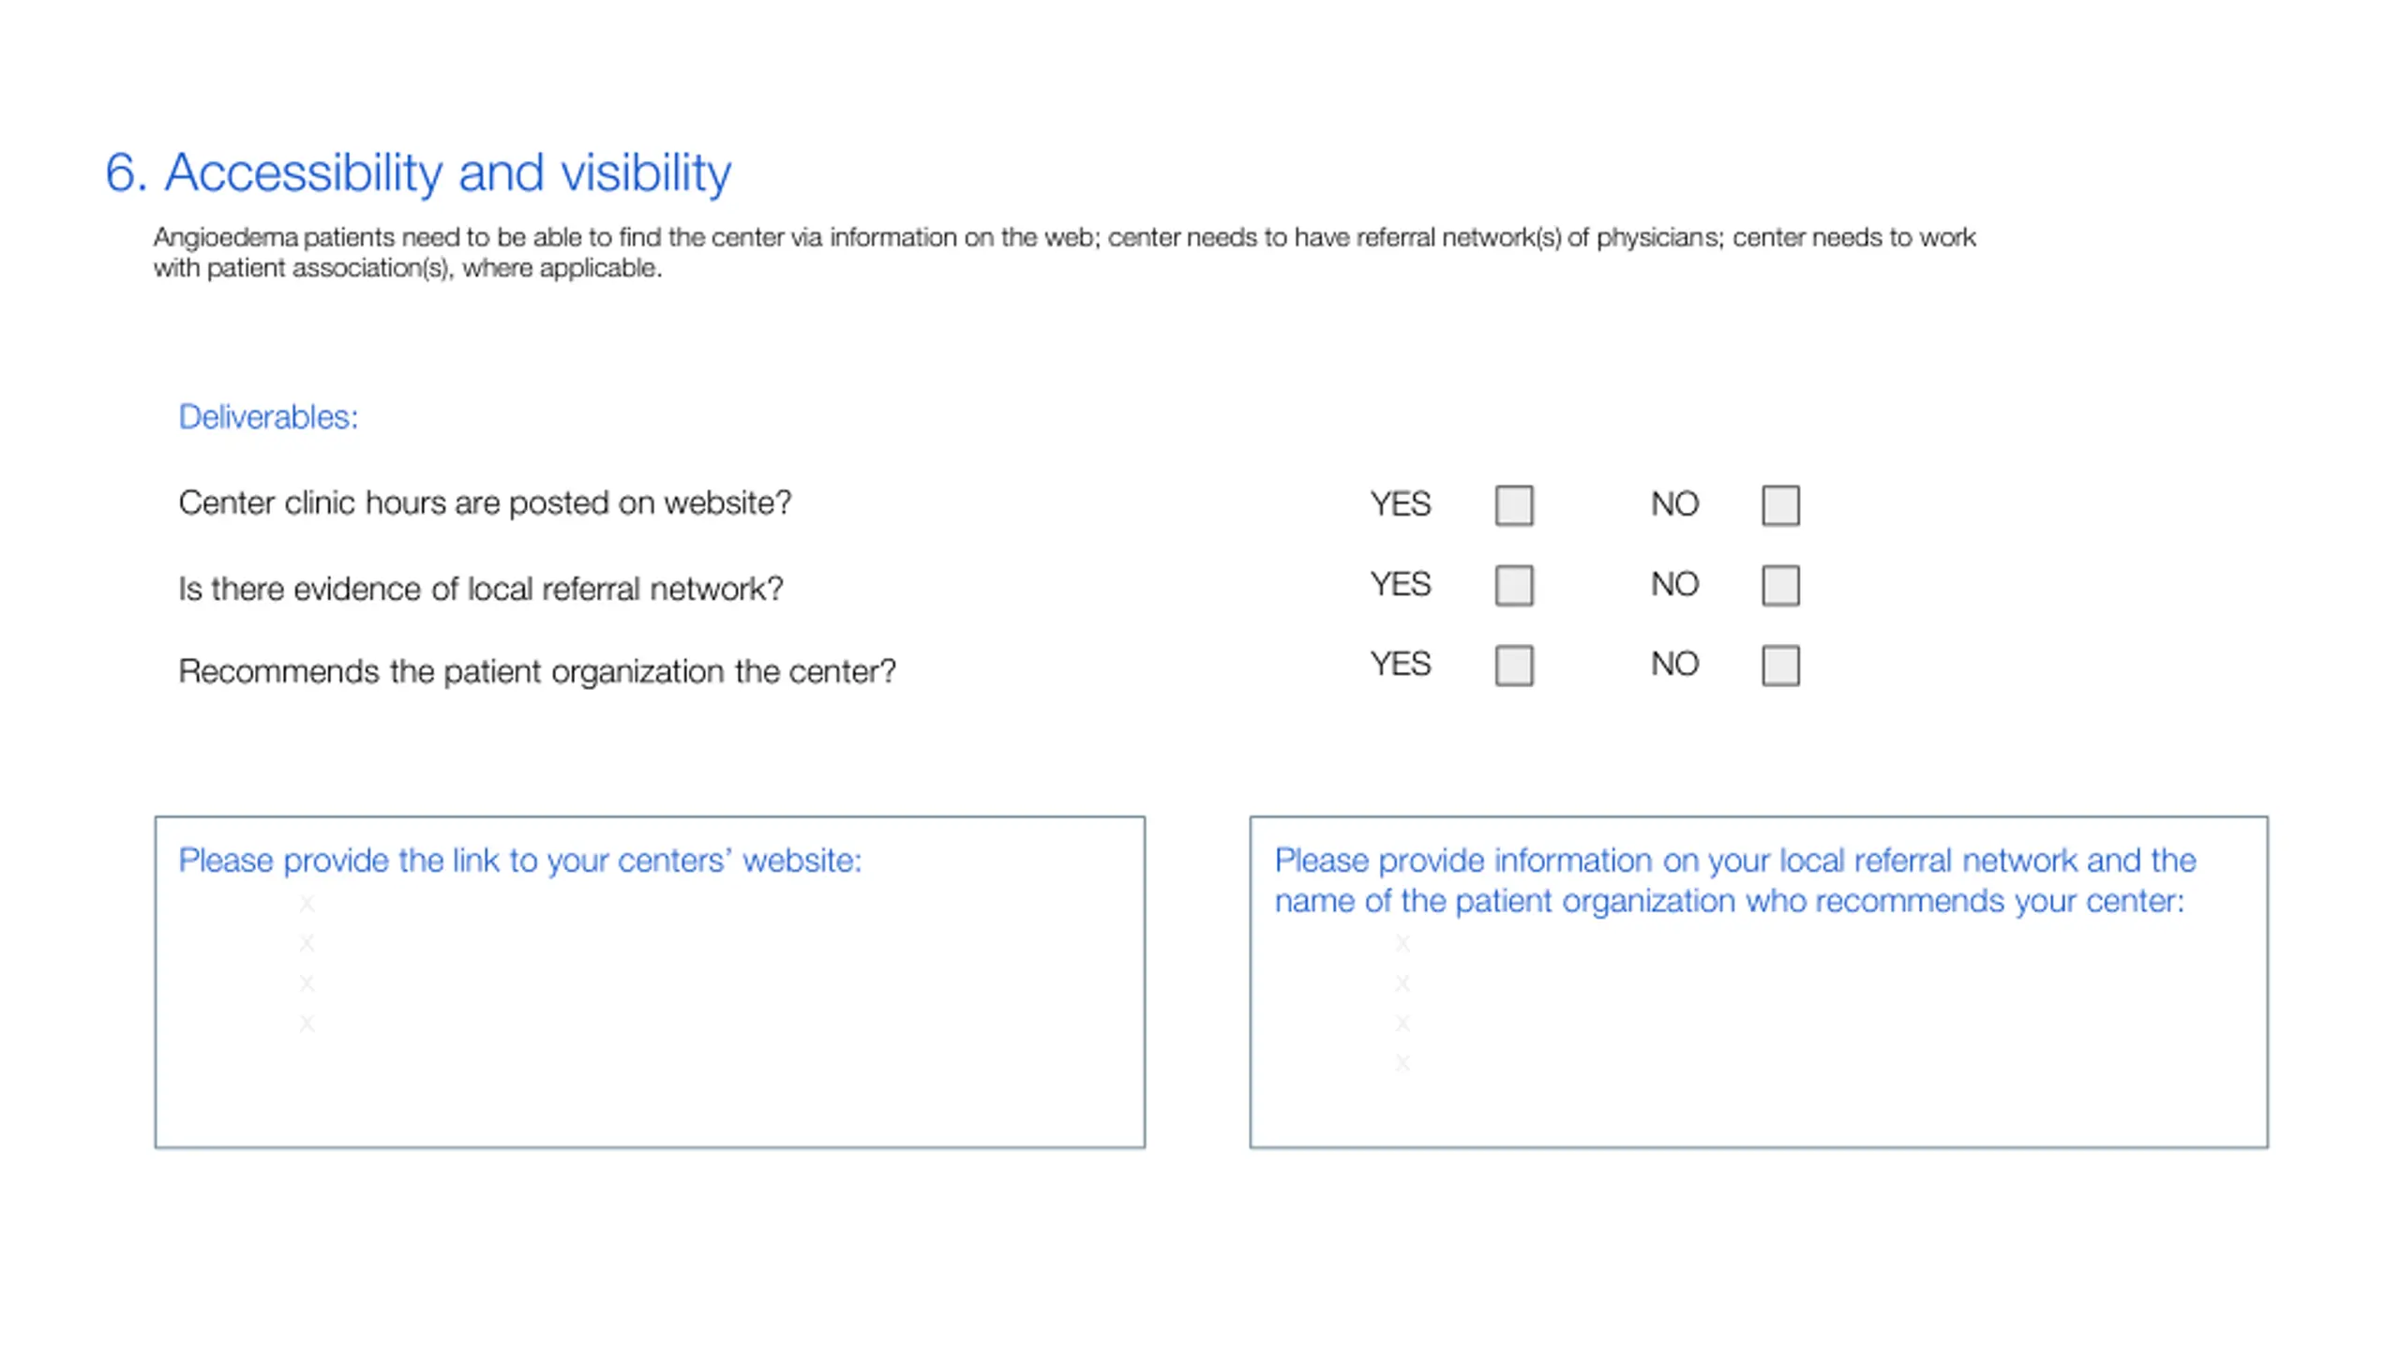Image resolution: width=2400 pixels, height=1350 pixels.
Task: Click the first x line in referral network box
Action: [x=1402, y=943]
